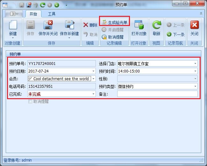The height and width of the screenshot is (166, 207).
Task: Open the 预约类型 dropdown list
Action: pyautogui.click(x=195, y=86)
